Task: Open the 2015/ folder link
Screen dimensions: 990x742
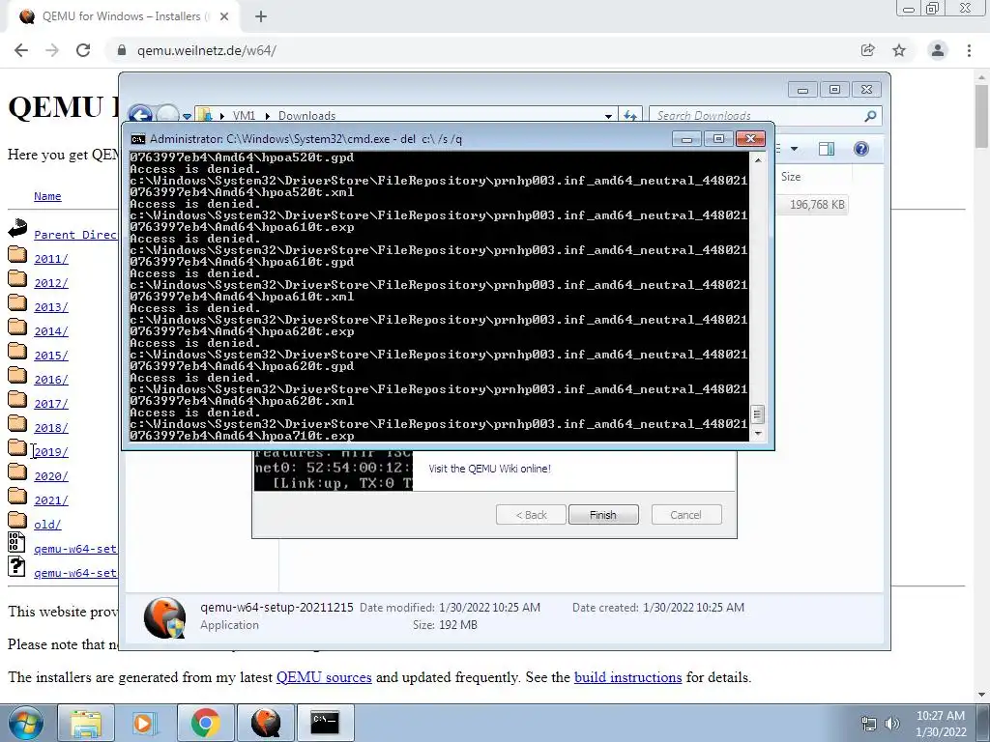Action: pyautogui.click(x=51, y=356)
